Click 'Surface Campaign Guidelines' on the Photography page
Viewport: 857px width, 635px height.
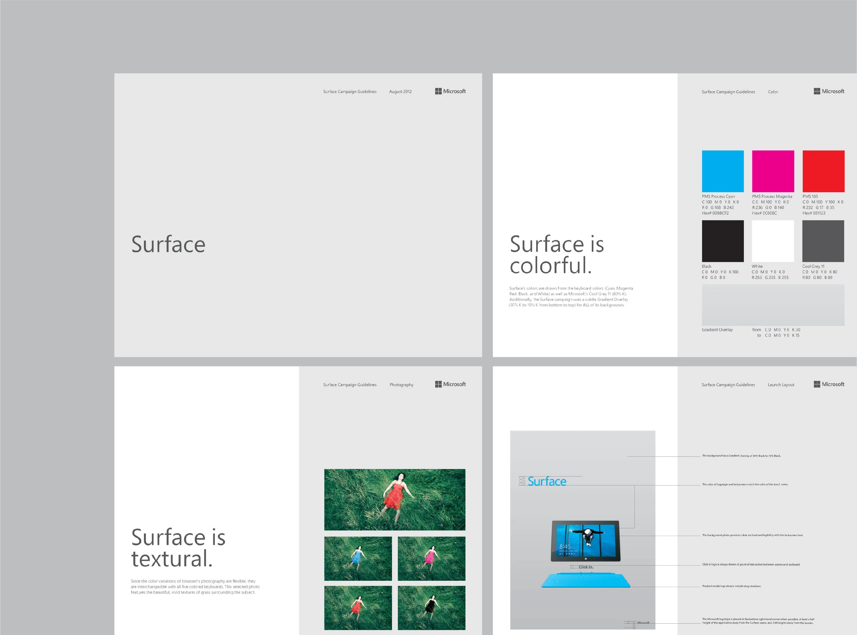(350, 385)
